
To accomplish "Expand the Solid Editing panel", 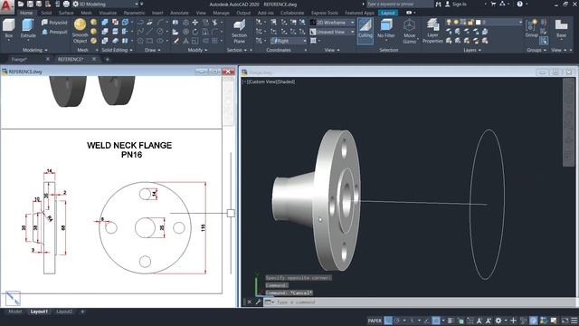I will coord(117,50).
